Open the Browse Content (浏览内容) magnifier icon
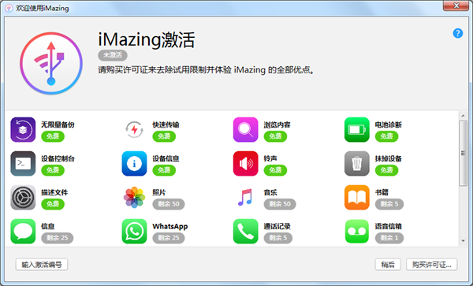The width and height of the screenshot is (473, 286). 245,129
